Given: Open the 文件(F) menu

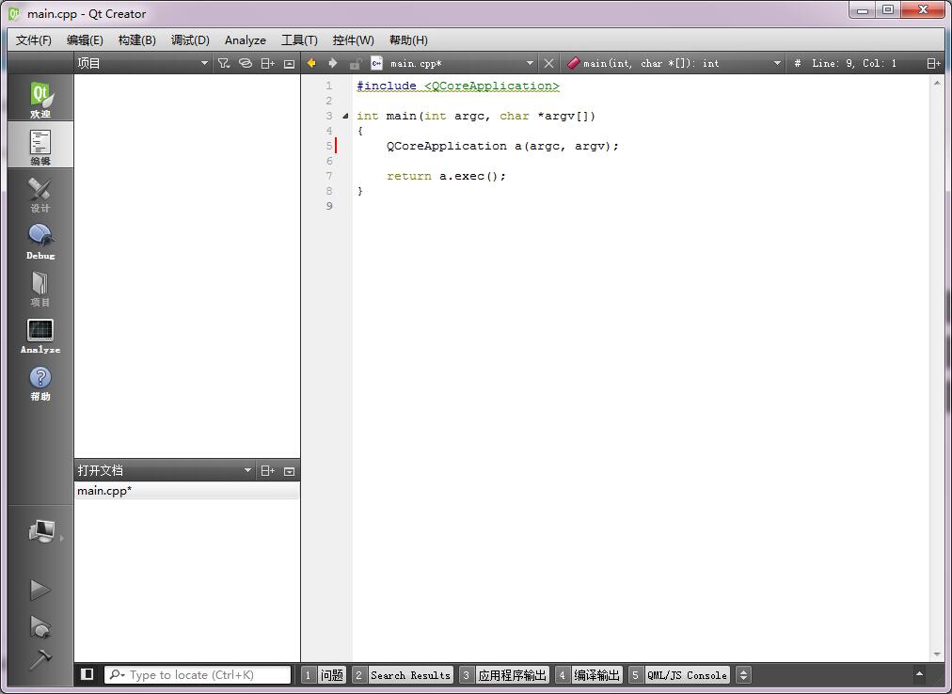Looking at the screenshot, I should pyautogui.click(x=33, y=40).
